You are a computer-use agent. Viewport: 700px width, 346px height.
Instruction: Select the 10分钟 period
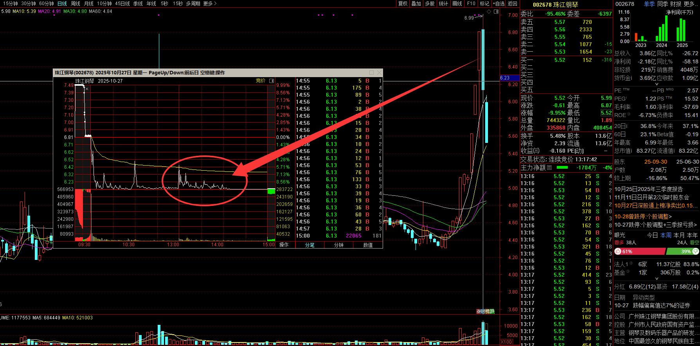[x=104, y=4]
